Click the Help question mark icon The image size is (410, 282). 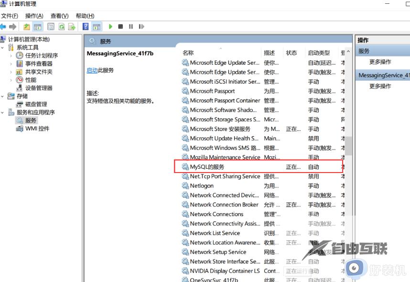coord(86,26)
